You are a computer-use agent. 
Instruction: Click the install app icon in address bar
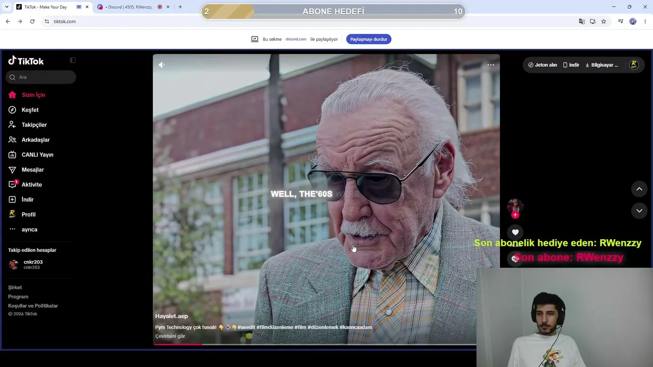[593, 21]
